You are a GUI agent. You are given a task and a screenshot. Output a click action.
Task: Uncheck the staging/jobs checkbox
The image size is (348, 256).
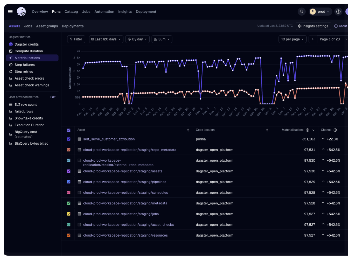pos(69,214)
